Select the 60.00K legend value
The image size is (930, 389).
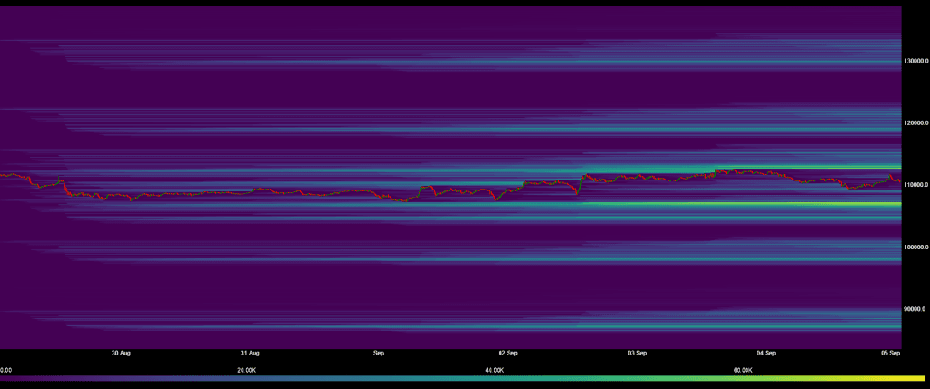pyautogui.click(x=743, y=370)
